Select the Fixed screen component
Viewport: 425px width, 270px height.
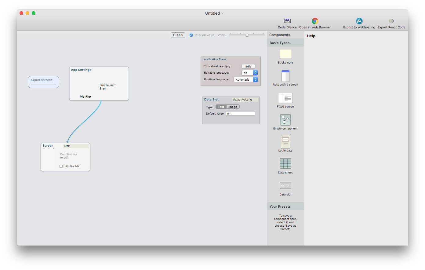(x=285, y=98)
